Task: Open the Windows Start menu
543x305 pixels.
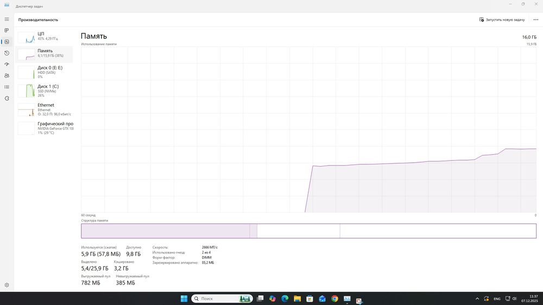Action: coord(184,298)
